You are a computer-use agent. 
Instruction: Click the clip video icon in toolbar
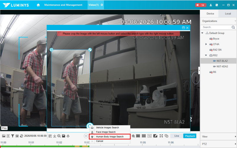click(x=8, y=136)
